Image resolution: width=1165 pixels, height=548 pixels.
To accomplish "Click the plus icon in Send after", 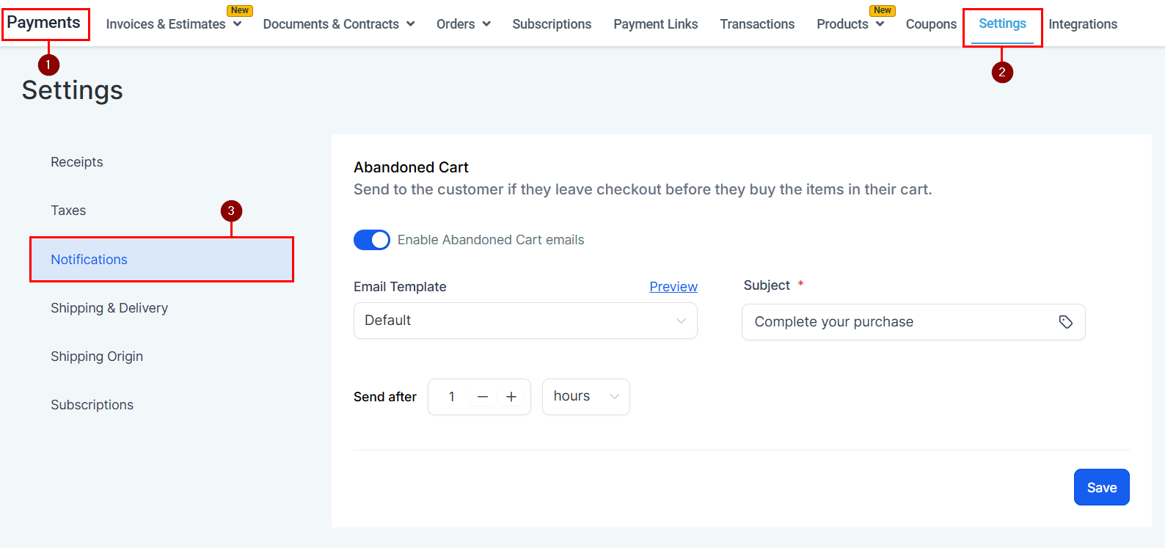I will coord(511,397).
